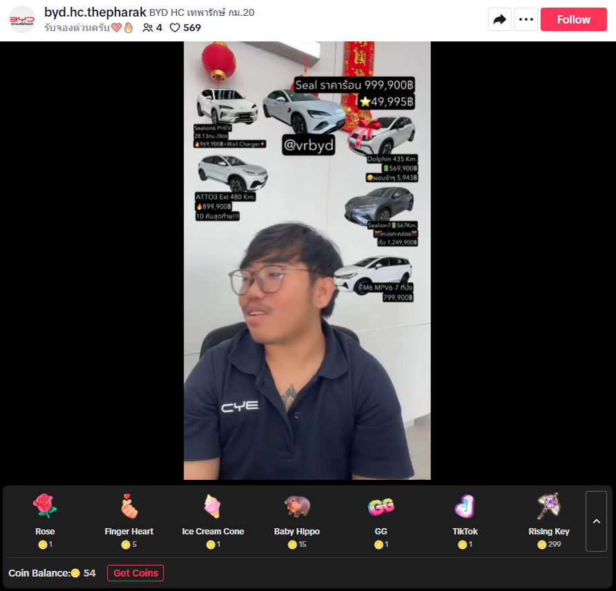Click the live video stream area
This screenshot has height=591, width=616.
click(307, 260)
